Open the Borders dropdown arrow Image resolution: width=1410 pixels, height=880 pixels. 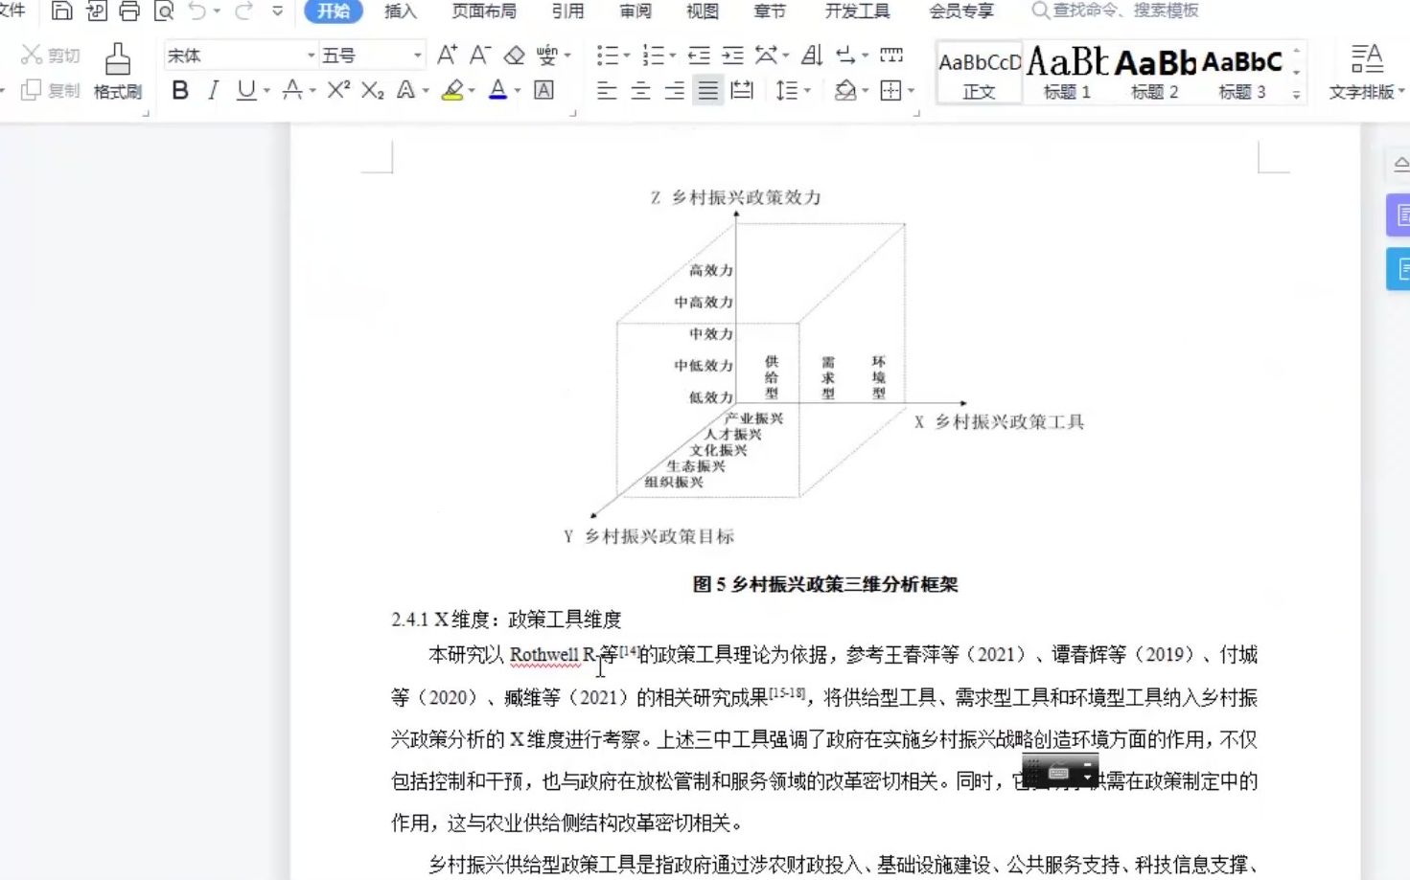click(x=911, y=91)
